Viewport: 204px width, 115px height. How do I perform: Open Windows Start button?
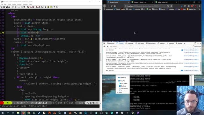pos(2,113)
